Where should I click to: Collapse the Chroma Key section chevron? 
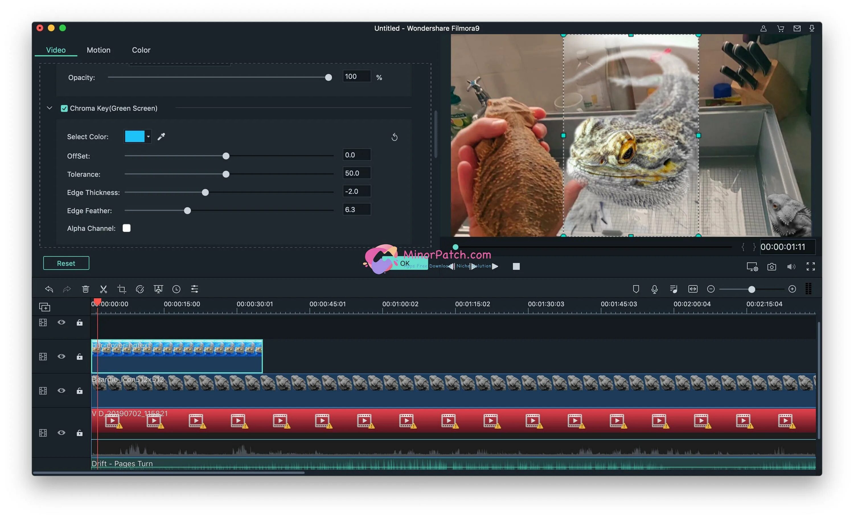click(50, 108)
